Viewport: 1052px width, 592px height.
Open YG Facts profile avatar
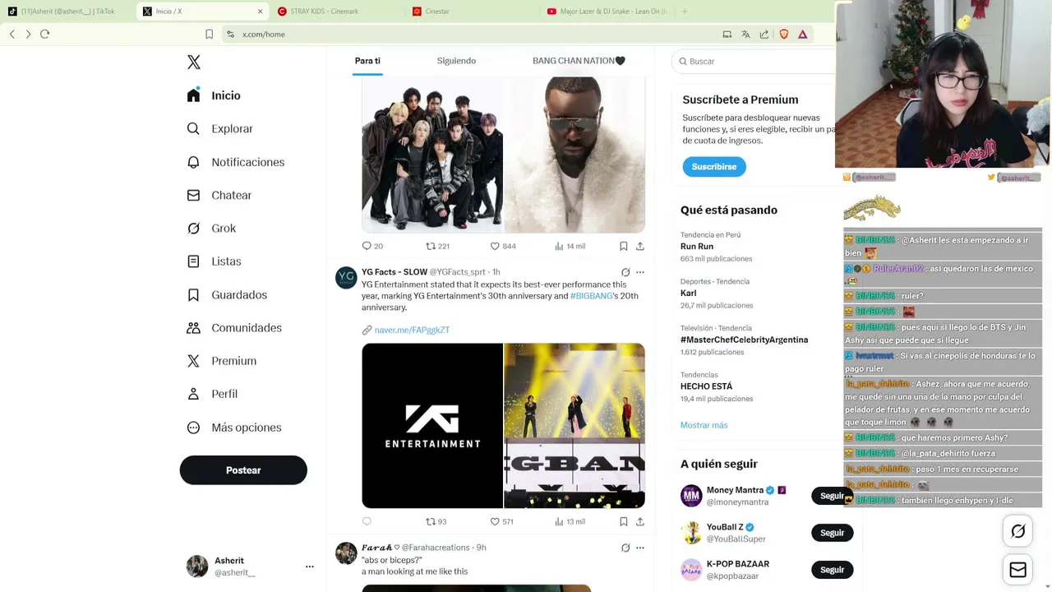tap(346, 278)
